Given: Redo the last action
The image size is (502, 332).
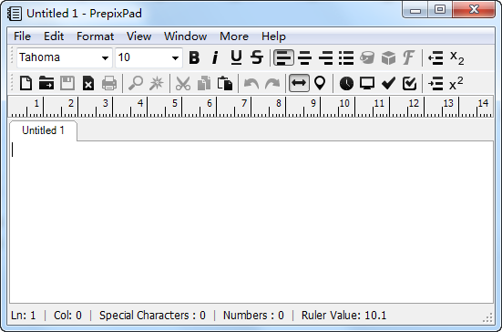Looking at the screenshot, I should pos(272,83).
